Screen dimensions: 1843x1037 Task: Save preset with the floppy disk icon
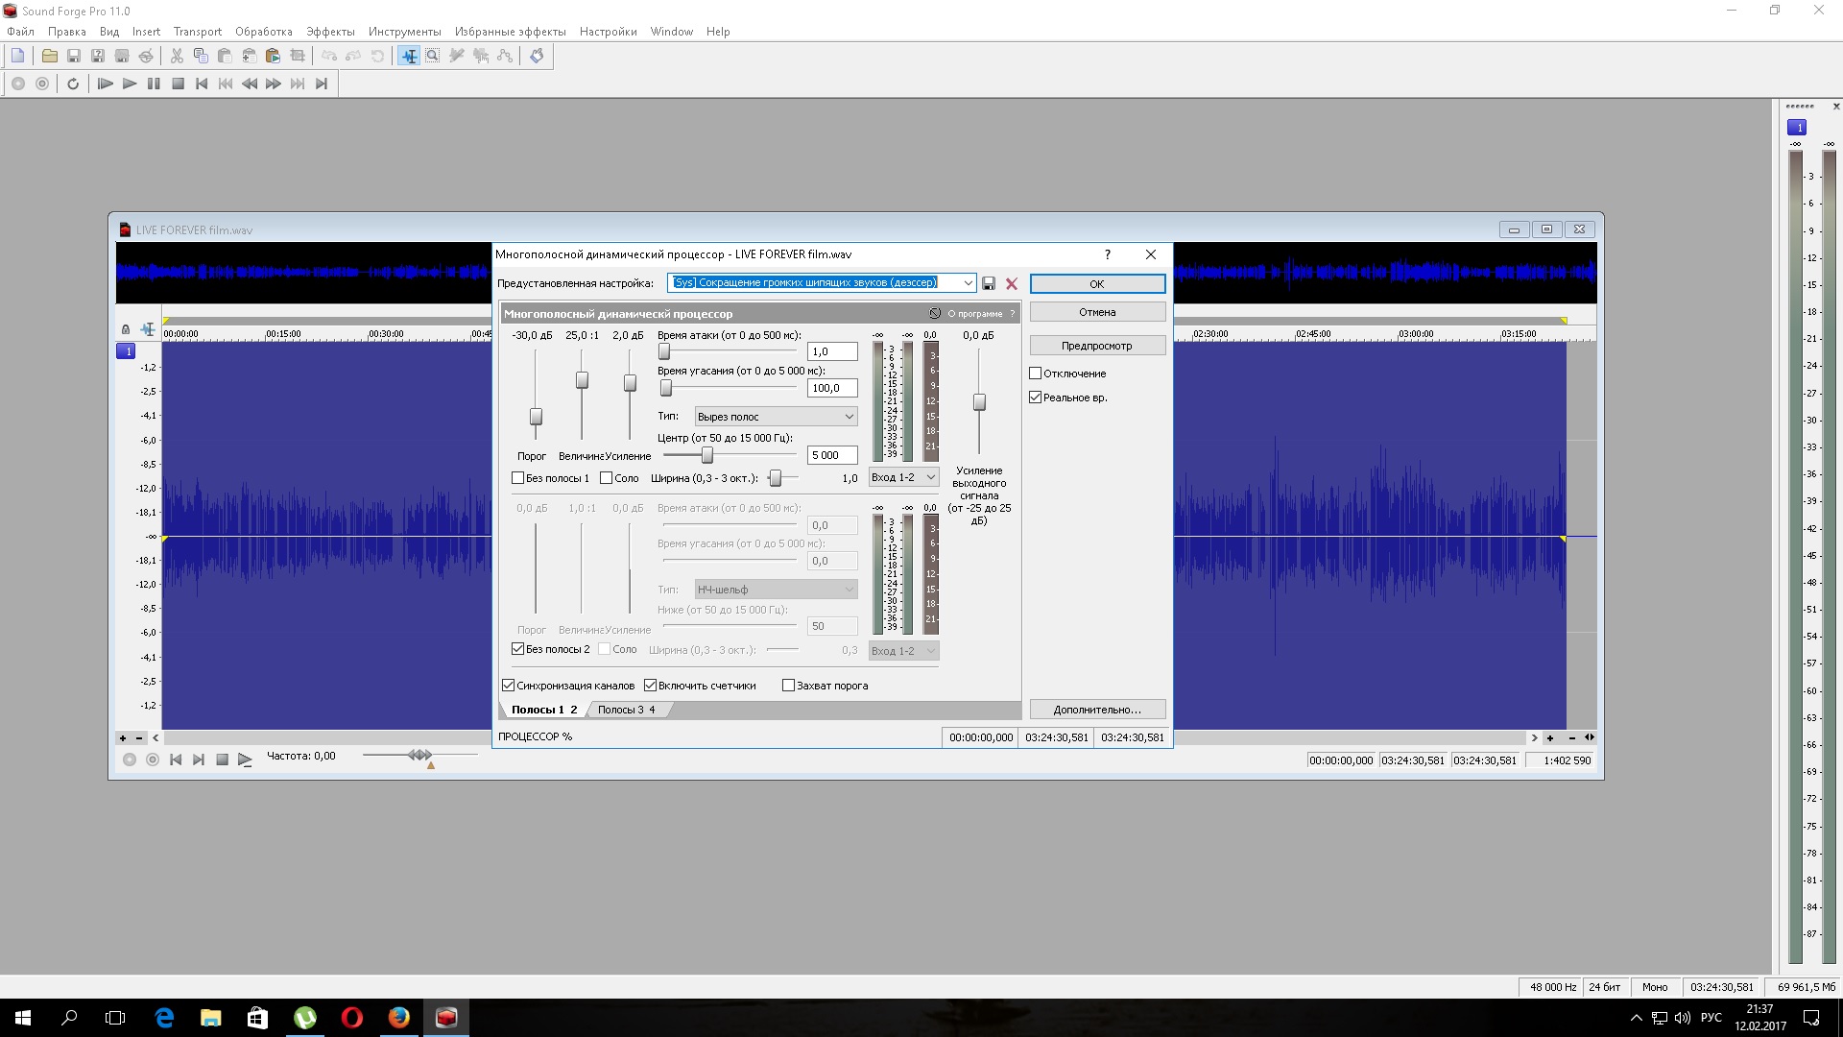coord(989,283)
